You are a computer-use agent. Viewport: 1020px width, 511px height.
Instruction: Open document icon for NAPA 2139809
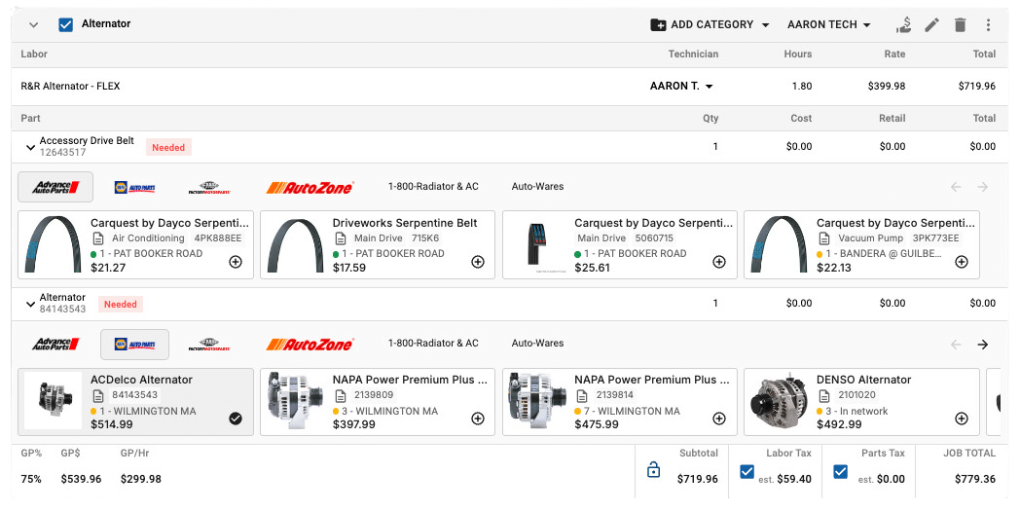point(340,396)
